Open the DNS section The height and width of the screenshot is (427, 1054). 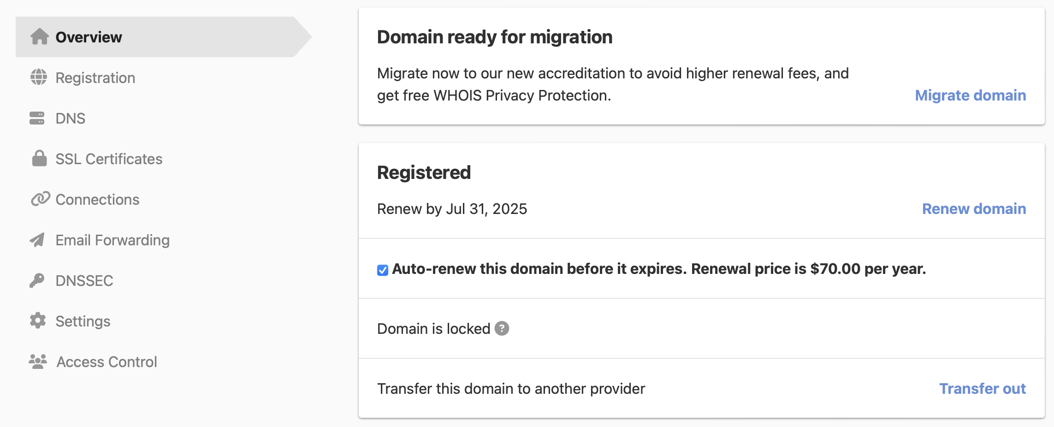click(70, 118)
